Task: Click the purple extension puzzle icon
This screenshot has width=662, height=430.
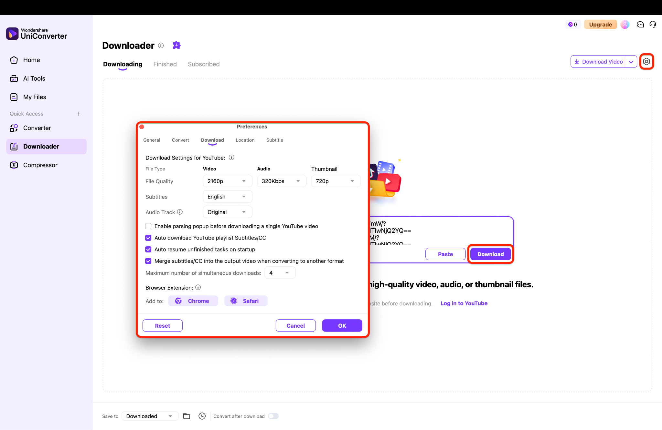Action: pos(176,45)
